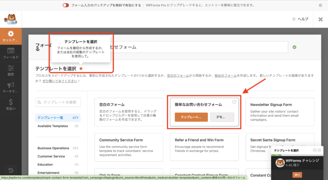Dismiss the top upgrade notice banner
328x180 pixels.
(321, 5)
